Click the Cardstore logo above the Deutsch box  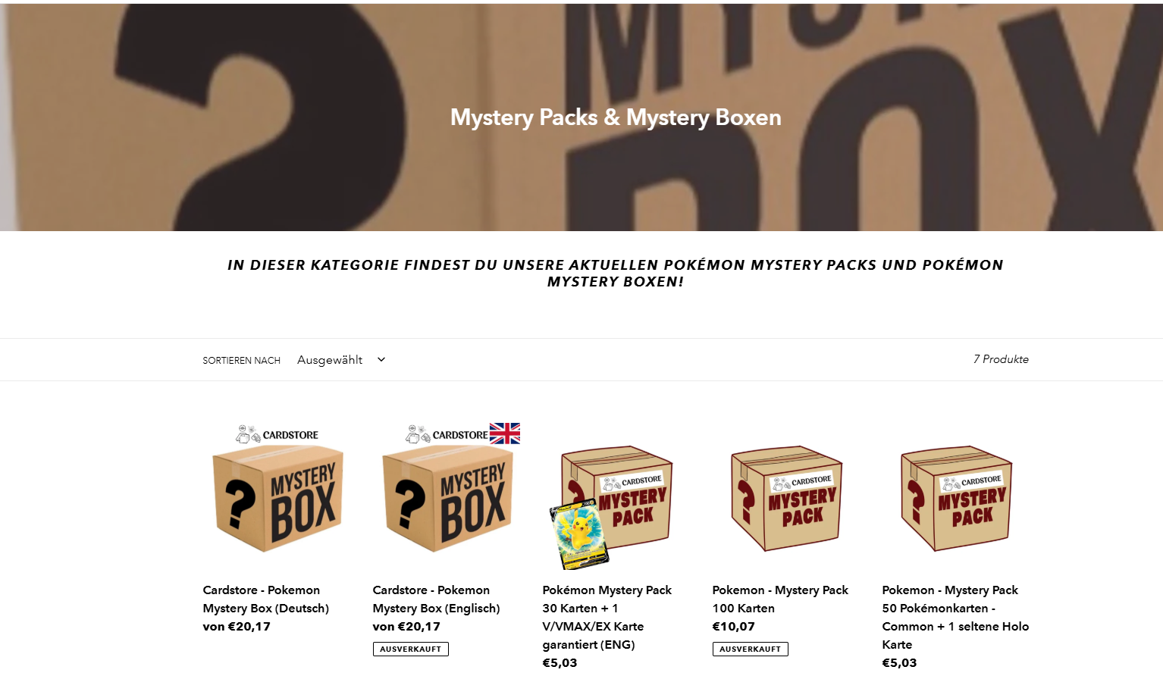(x=277, y=434)
